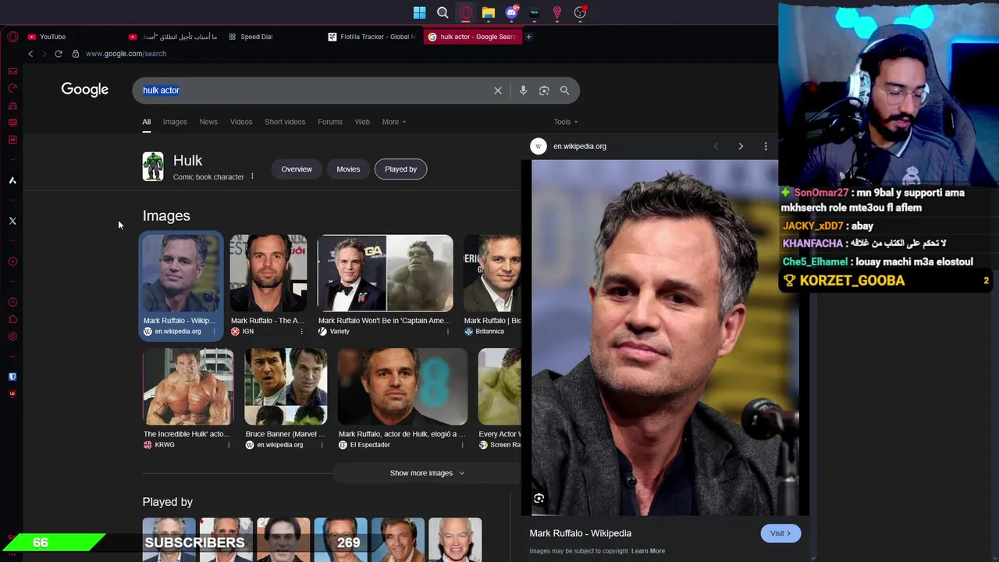Open Windows taskbar Search
The width and height of the screenshot is (999, 562).
443,12
